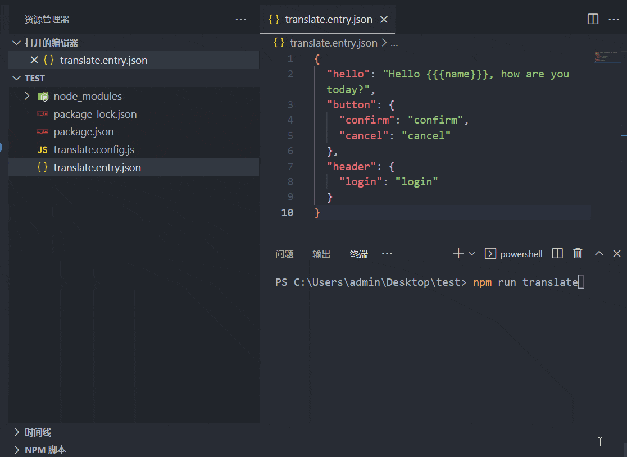Image resolution: width=627 pixels, height=457 pixels.
Task: Click the npm icon of package-lock.json
Action: [42, 114]
